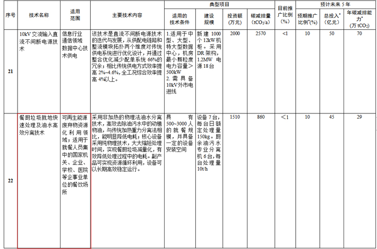Click the 序号 column header

point(9,14)
